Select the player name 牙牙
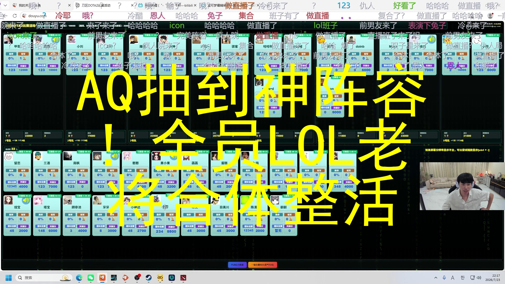This screenshot has height=284, width=505. click(106, 207)
